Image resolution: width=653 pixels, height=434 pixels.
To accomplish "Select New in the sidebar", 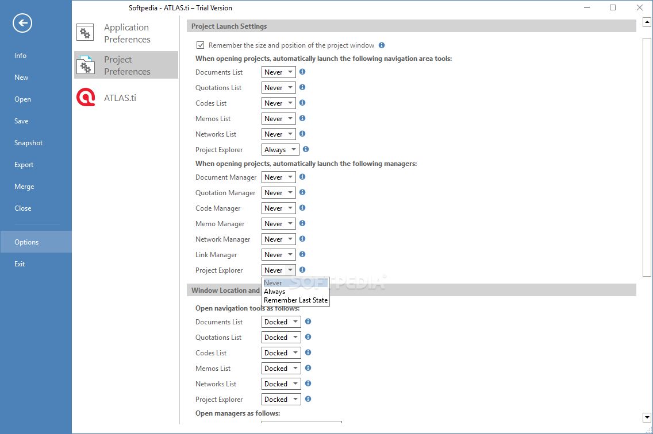I will (x=36, y=77).
